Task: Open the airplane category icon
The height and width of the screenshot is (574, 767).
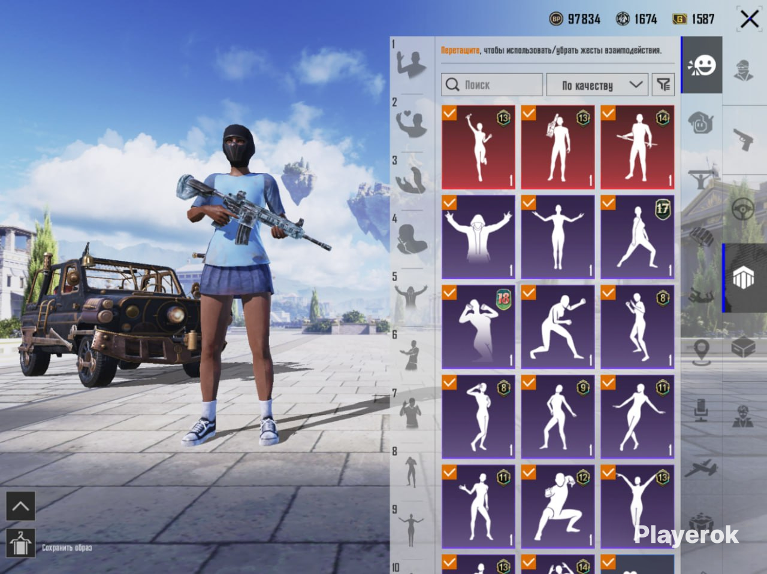Action: (701, 468)
